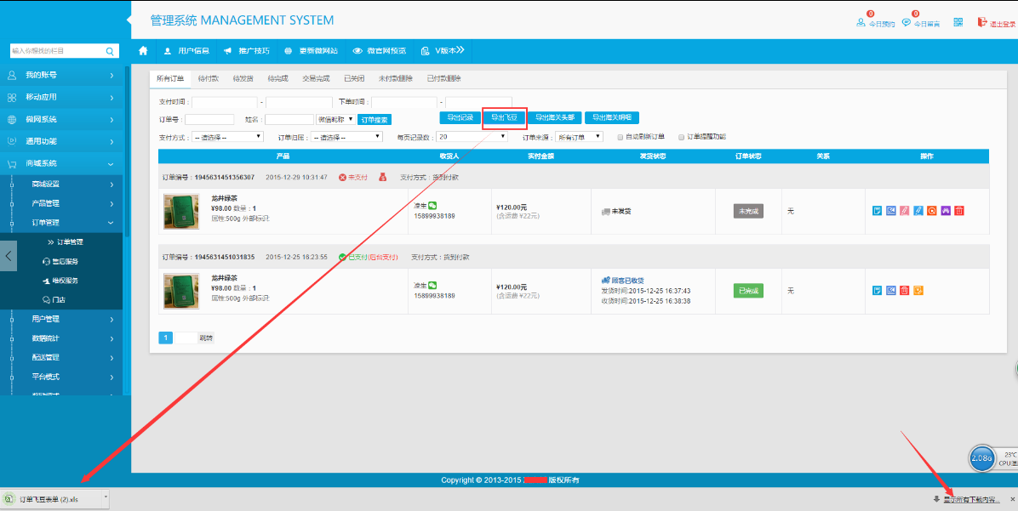This screenshot has height=511, width=1018.
Task: Expand 我的账号 in the sidebar
Action: tap(61, 75)
